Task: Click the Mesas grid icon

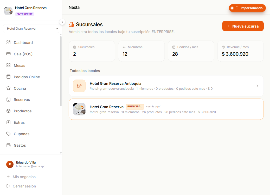Action: (x=8, y=65)
